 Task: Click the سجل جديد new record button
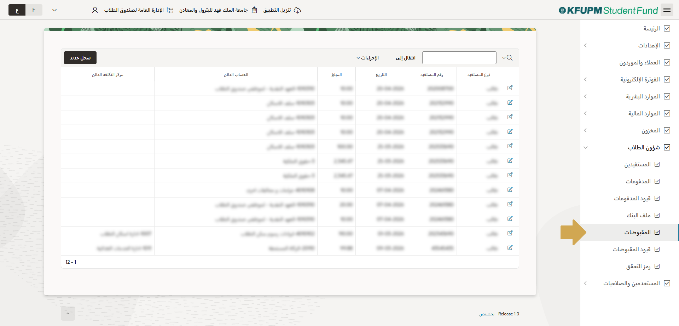click(80, 58)
